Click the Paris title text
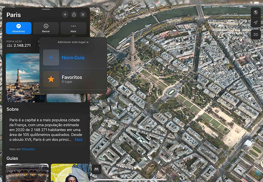The height and width of the screenshot is (182, 263). [14, 15]
